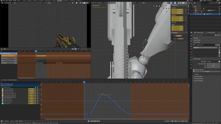Click the outliner new collection icon

[x=219, y=3]
